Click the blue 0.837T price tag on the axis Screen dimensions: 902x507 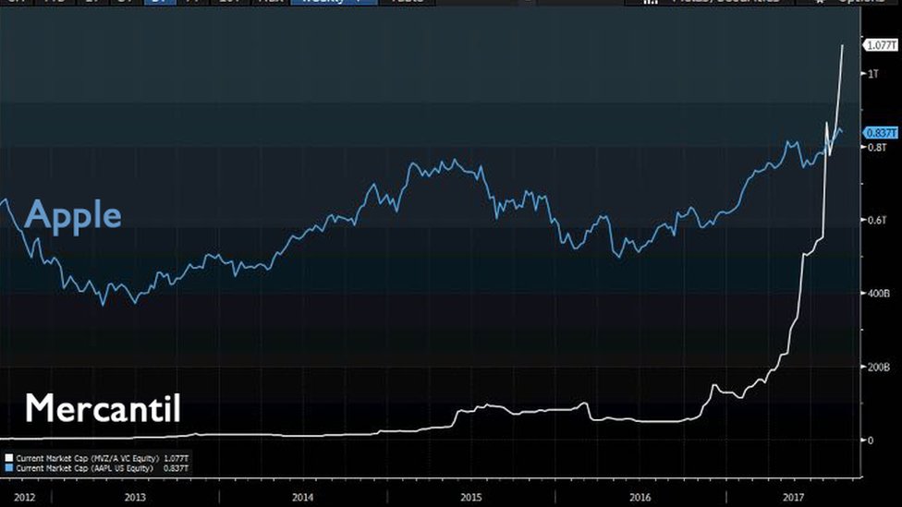tap(880, 133)
